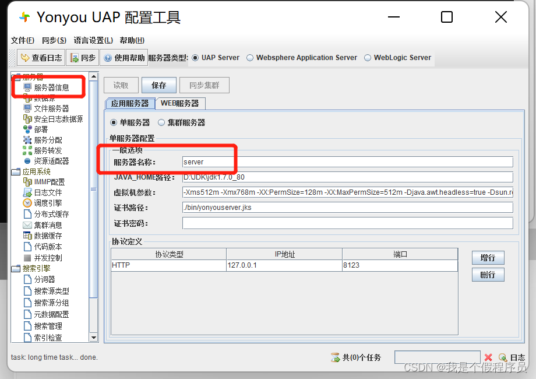Viewport: 536px width, 379px height.
Task: Select the 集群服务器 radio button
Action: (161, 122)
